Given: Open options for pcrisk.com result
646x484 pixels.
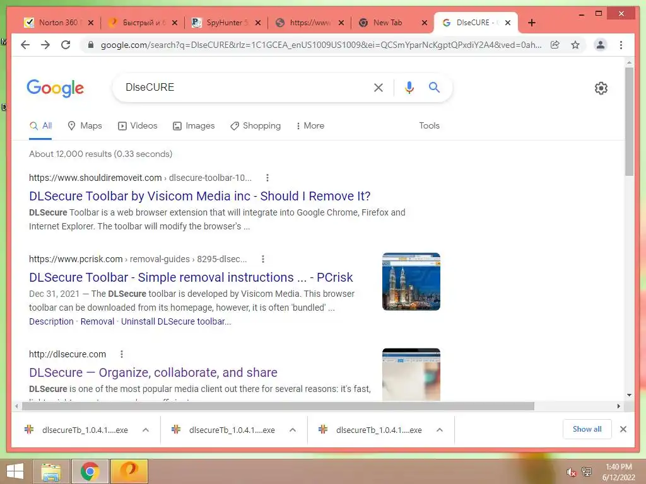Looking at the screenshot, I should point(263,259).
